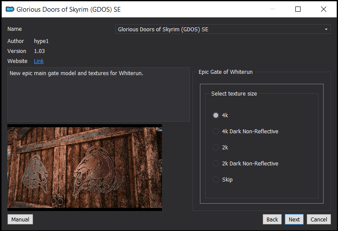
Task: Minimize the installer window
Action: (x=273, y=9)
